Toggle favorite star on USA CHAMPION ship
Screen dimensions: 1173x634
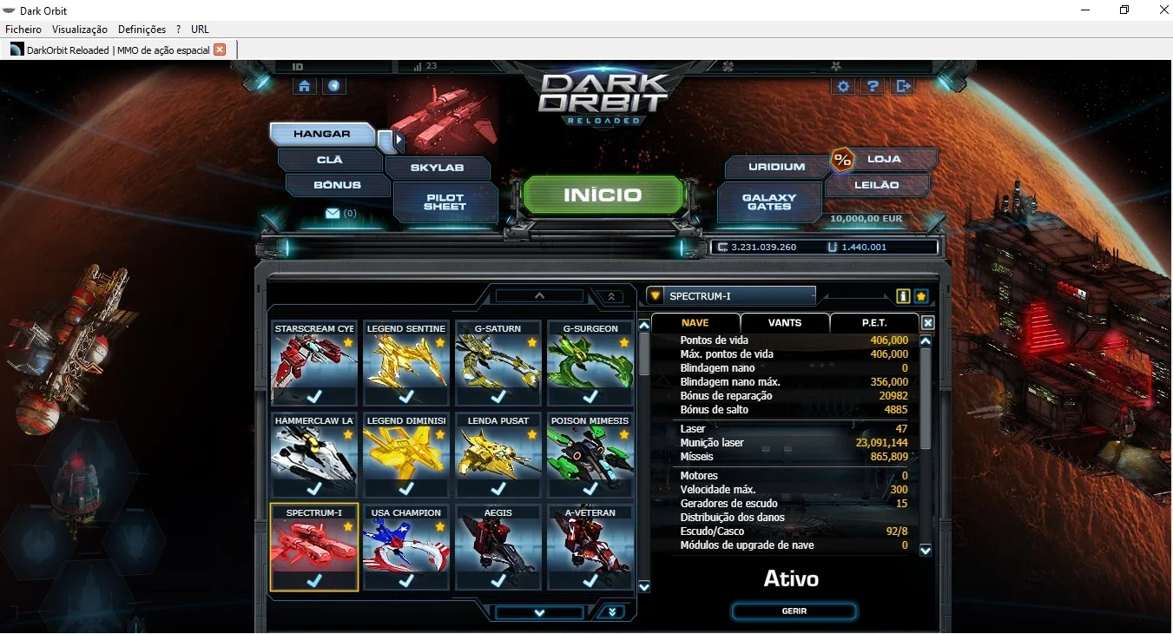tap(440, 527)
